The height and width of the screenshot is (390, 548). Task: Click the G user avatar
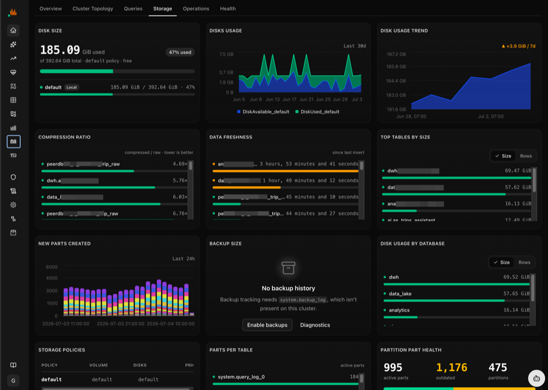13,380
